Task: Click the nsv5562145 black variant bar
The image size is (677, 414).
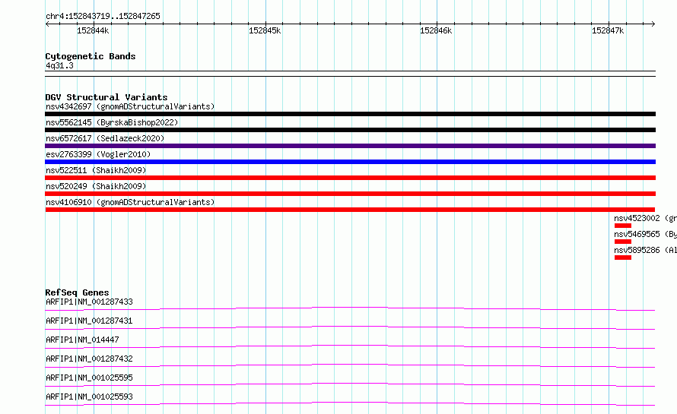Action: [350, 130]
